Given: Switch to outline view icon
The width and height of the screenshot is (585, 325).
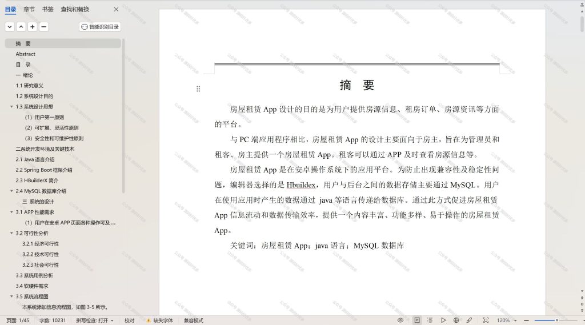Looking at the screenshot, I should (x=430, y=320).
